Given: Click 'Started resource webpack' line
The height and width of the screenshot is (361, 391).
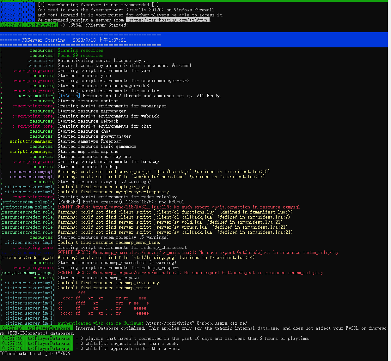Looking at the screenshot, I should click(x=88, y=121).
